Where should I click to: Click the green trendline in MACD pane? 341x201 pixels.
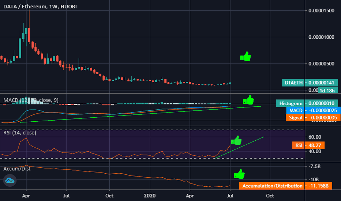tap(140, 114)
